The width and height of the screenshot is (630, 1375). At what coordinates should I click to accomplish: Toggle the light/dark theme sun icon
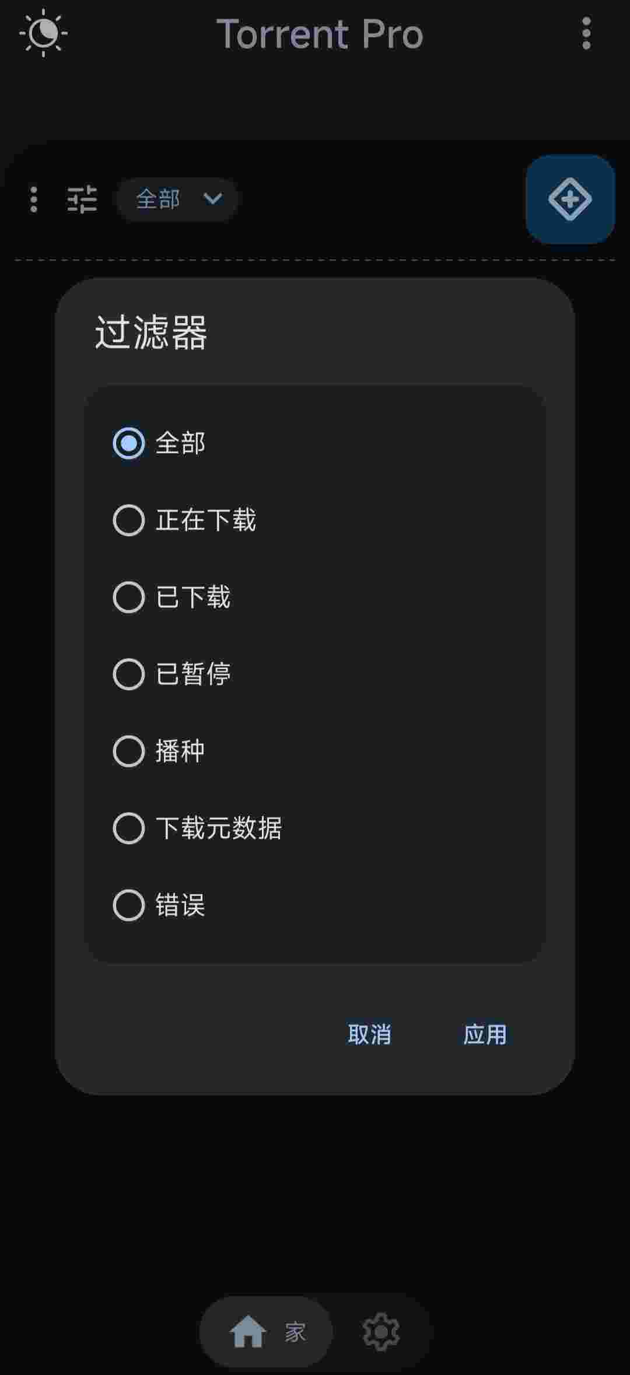pos(43,33)
